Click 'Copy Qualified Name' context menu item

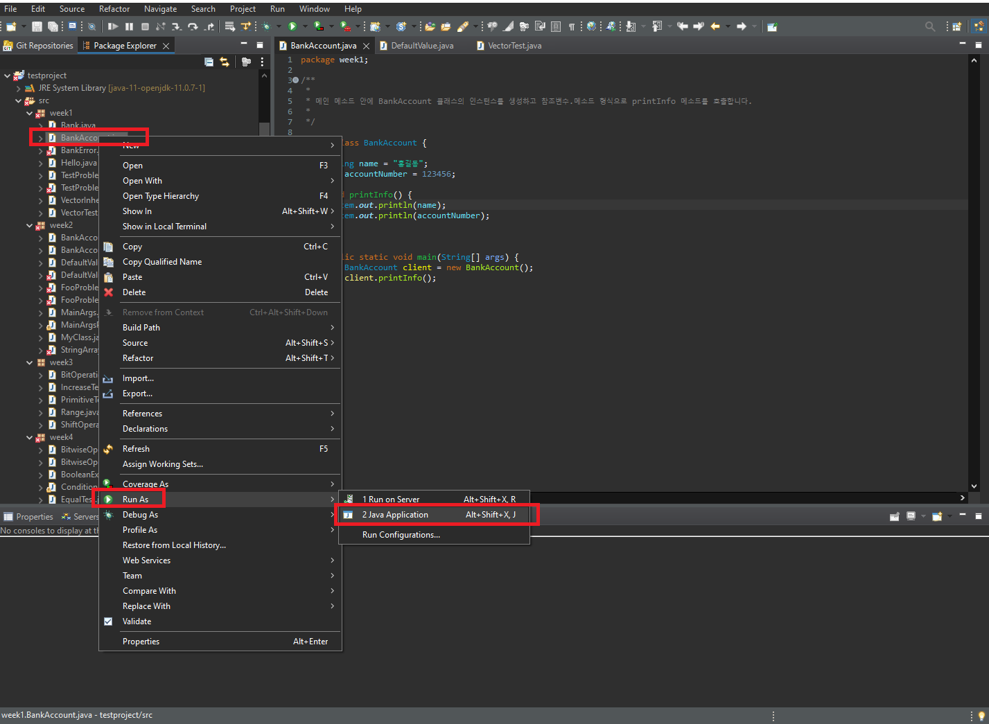click(220, 262)
